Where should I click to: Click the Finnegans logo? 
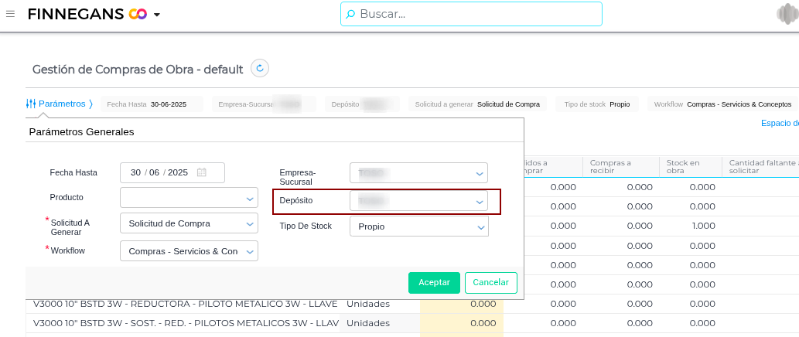click(x=87, y=14)
